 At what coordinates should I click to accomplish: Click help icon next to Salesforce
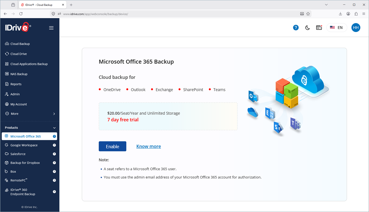[54, 154]
